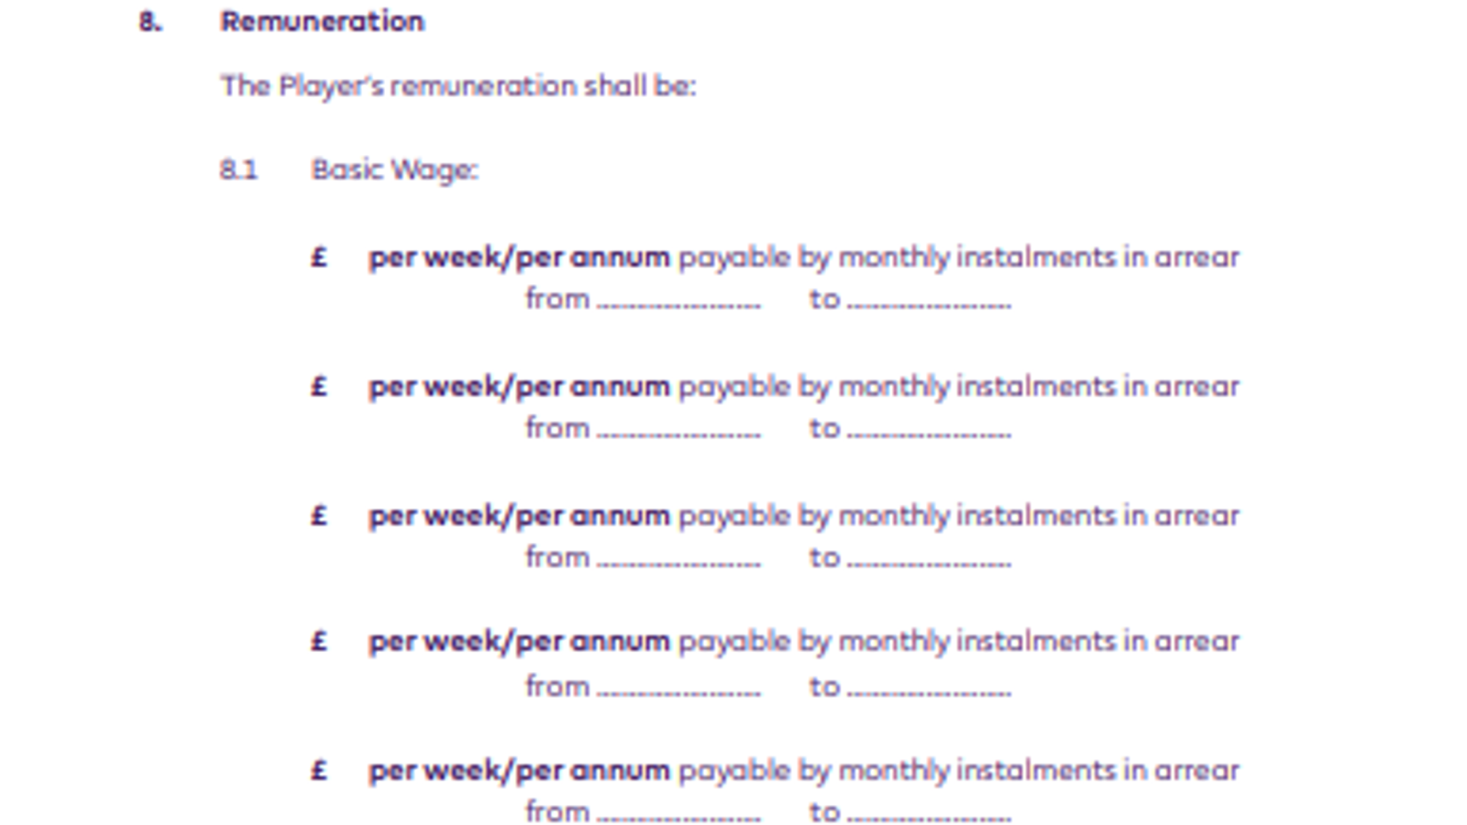Click the fourth wage entry's "to" date blank
Viewport: 1467px width, 825px height.
pos(929,688)
